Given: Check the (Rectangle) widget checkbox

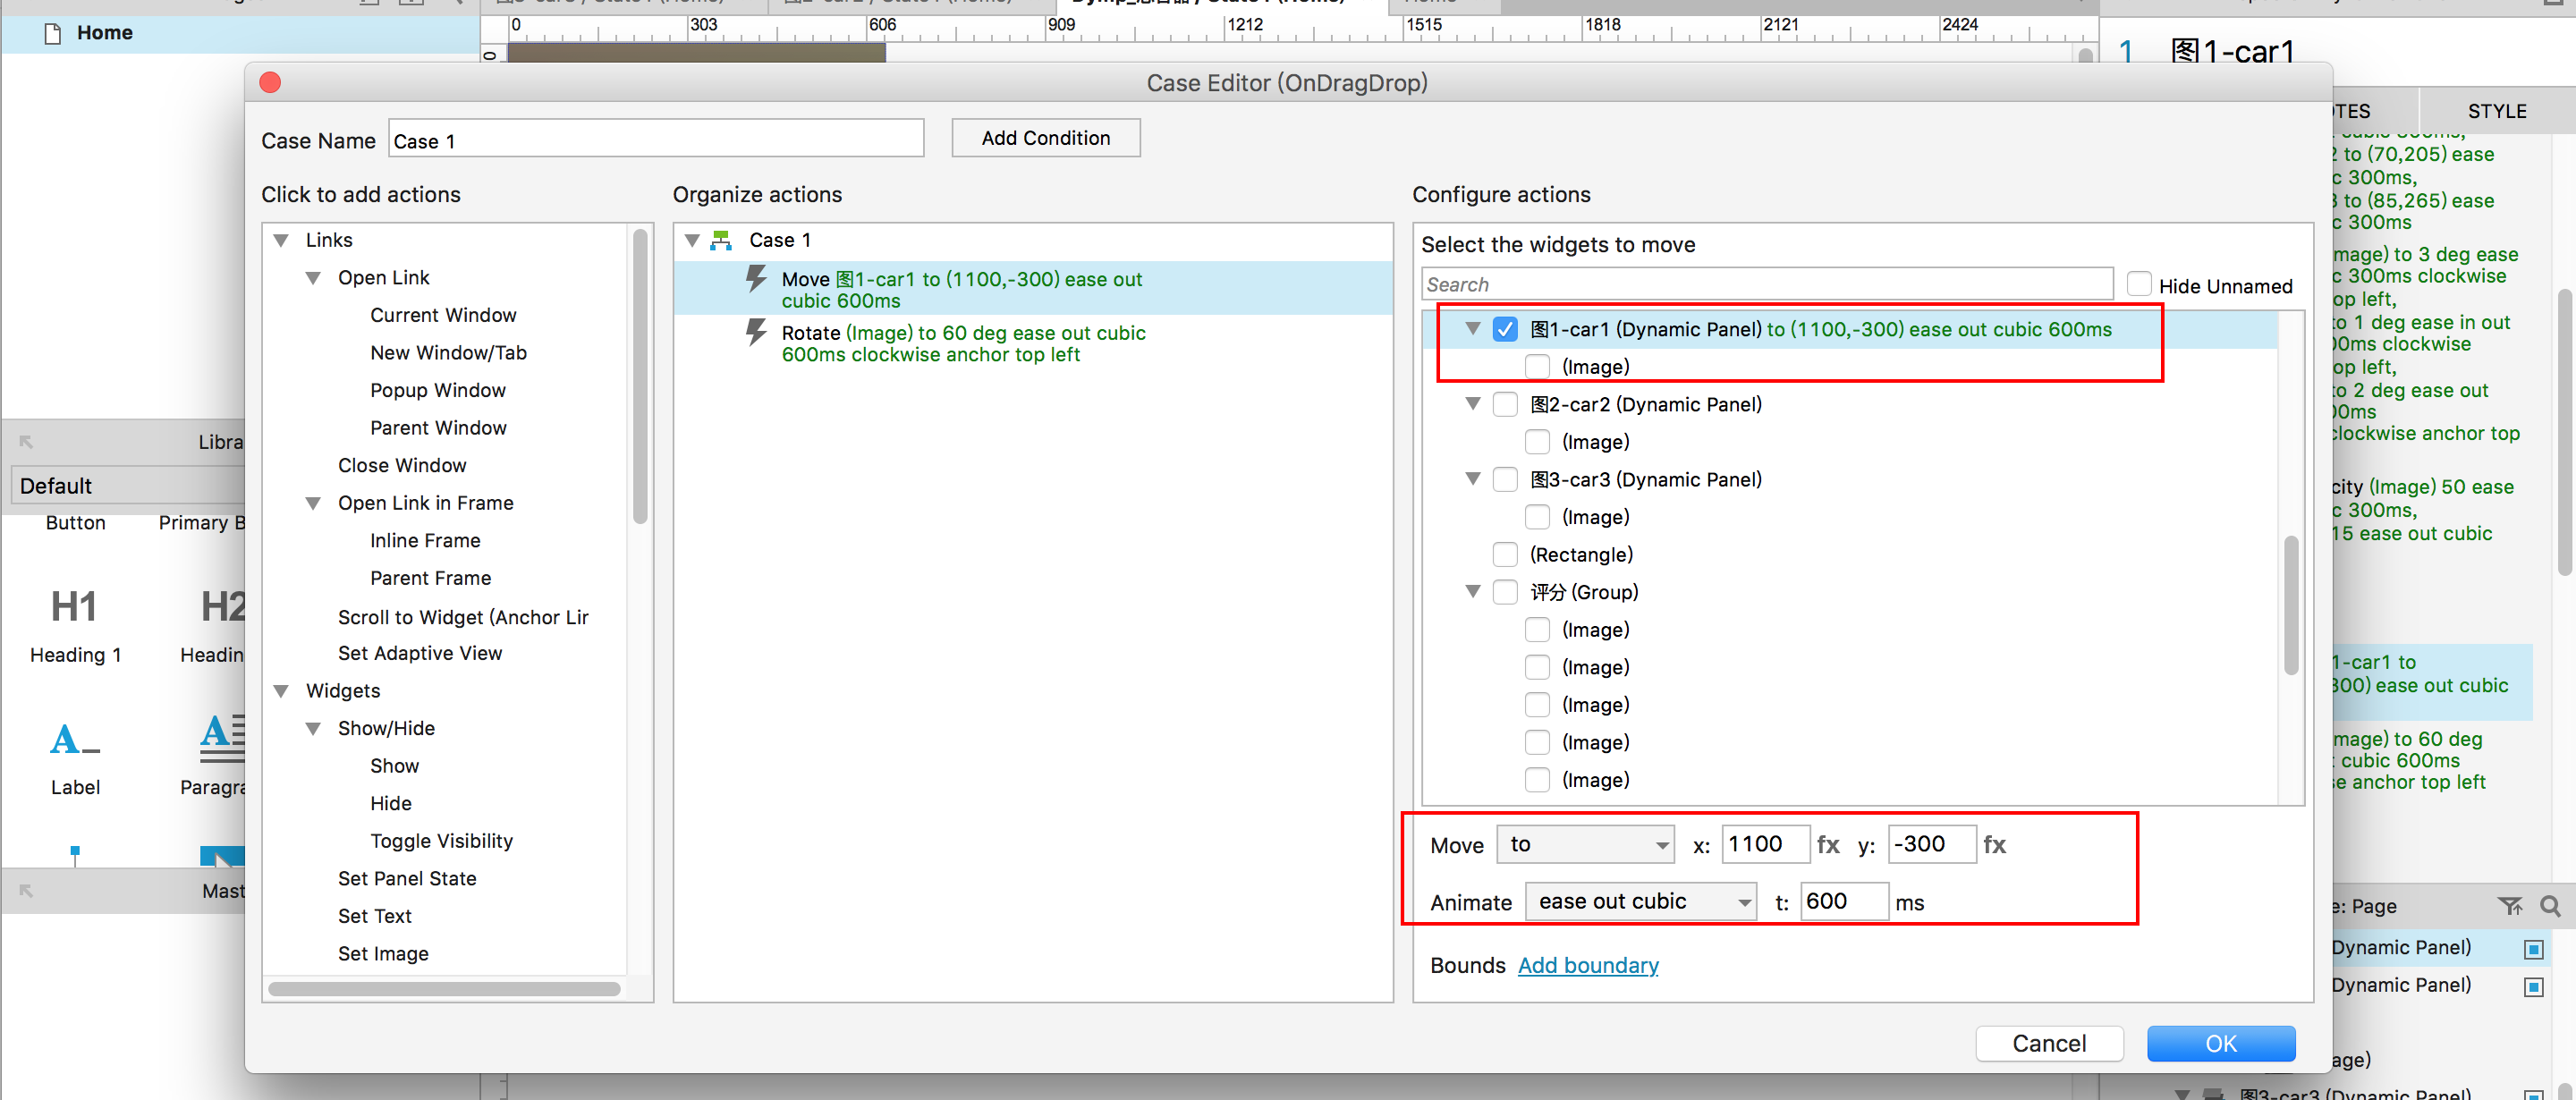Looking at the screenshot, I should click(x=1504, y=554).
